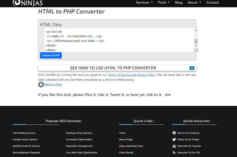
Task: Click the textarea scrollbar thumb
Action: 196,41
